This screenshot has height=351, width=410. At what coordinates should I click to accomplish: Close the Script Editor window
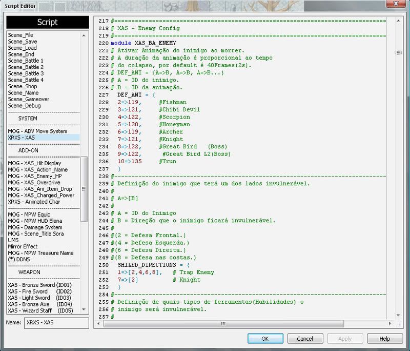click(x=395, y=4)
